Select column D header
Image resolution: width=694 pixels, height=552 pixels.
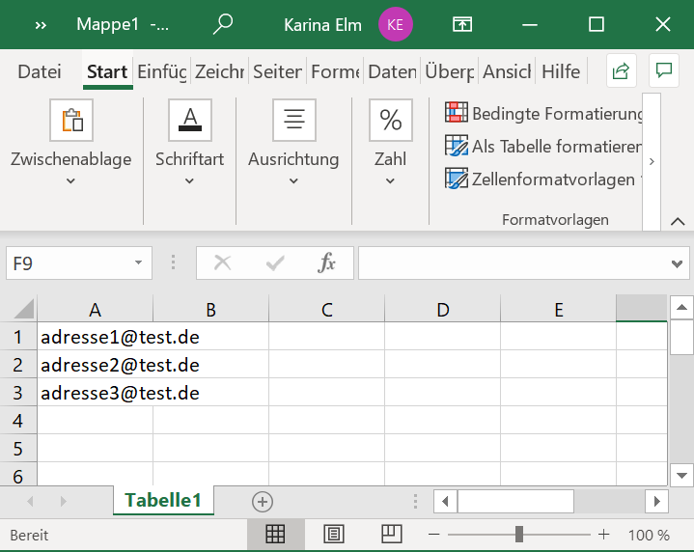point(443,309)
